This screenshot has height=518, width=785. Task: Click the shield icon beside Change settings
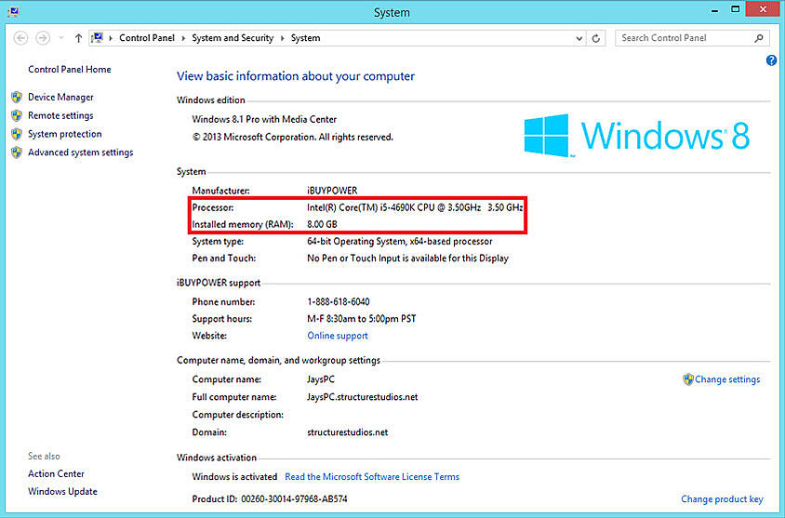point(688,379)
